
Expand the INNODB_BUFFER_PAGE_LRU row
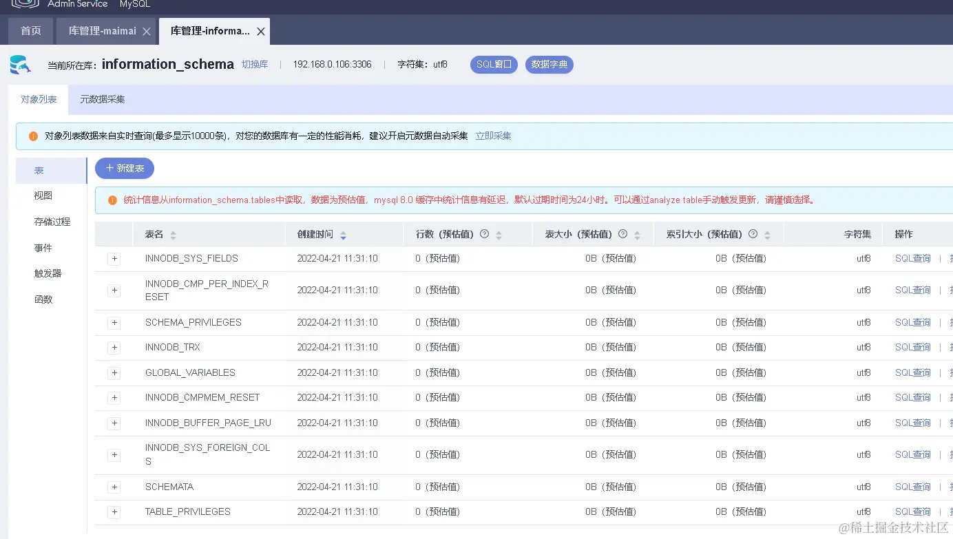pos(114,423)
